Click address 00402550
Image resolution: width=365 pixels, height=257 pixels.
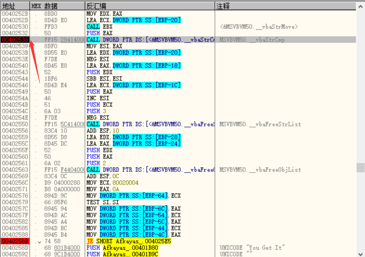(15, 124)
